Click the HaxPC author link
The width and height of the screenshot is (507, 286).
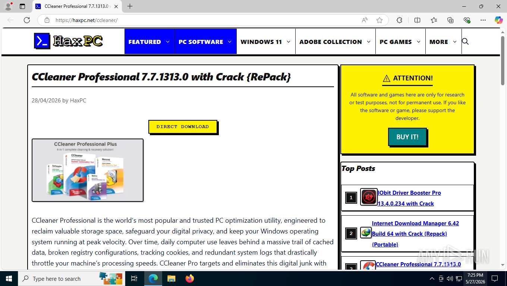click(78, 100)
